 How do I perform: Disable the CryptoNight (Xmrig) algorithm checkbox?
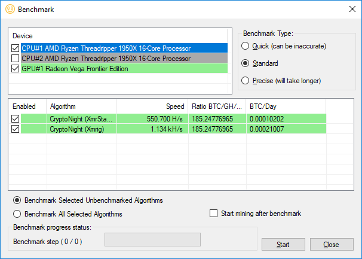[16, 129]
